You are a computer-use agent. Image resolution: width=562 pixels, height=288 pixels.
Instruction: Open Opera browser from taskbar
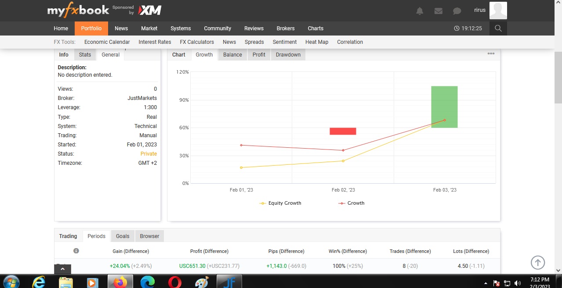click(x=174, y=282)
